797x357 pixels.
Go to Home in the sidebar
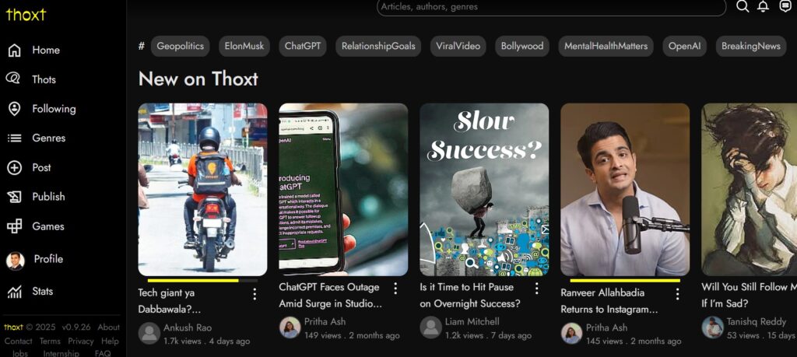(x=46, y=51)
